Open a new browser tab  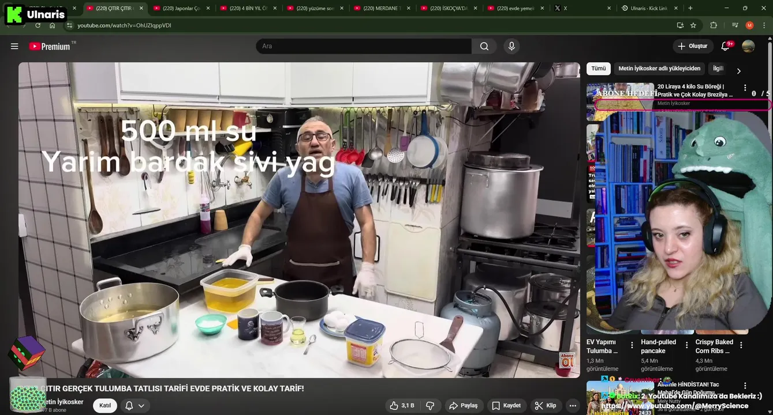[690, 8]
